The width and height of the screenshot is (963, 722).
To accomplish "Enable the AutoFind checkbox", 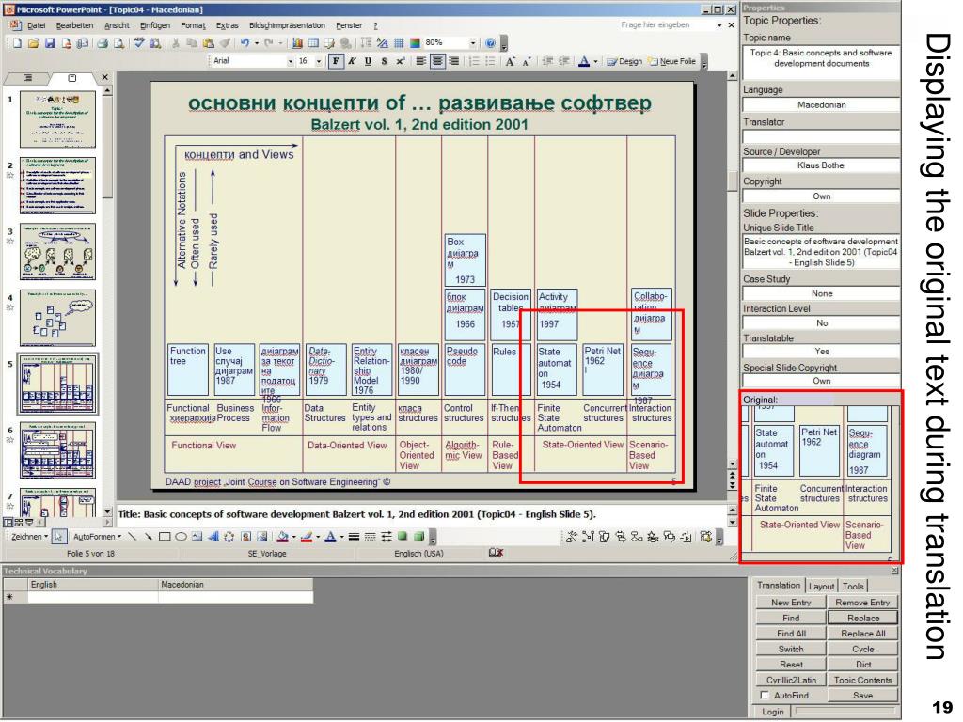I will 765,695.
